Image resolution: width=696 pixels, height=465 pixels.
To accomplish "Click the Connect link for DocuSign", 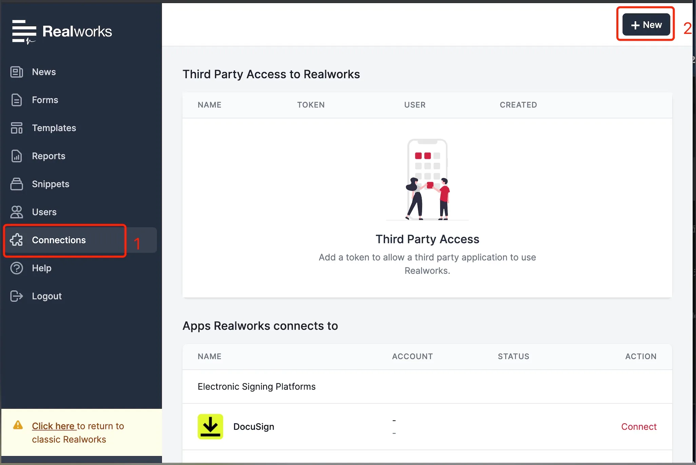I will click(x=639, y=427).
